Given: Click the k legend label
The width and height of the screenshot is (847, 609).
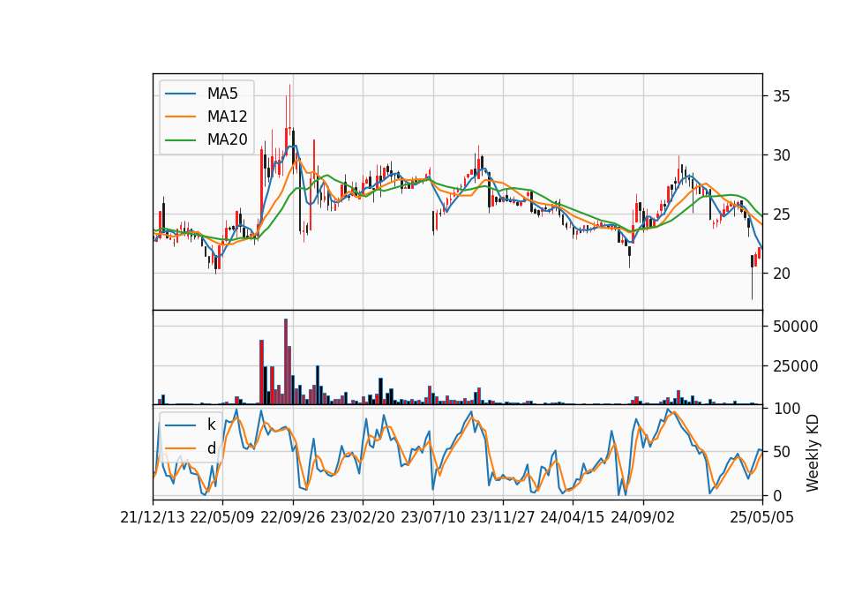Looking at the screenshot, I should [211, 425].
